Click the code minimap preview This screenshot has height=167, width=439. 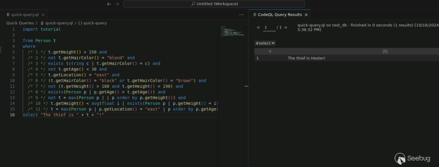click(232, 31)
